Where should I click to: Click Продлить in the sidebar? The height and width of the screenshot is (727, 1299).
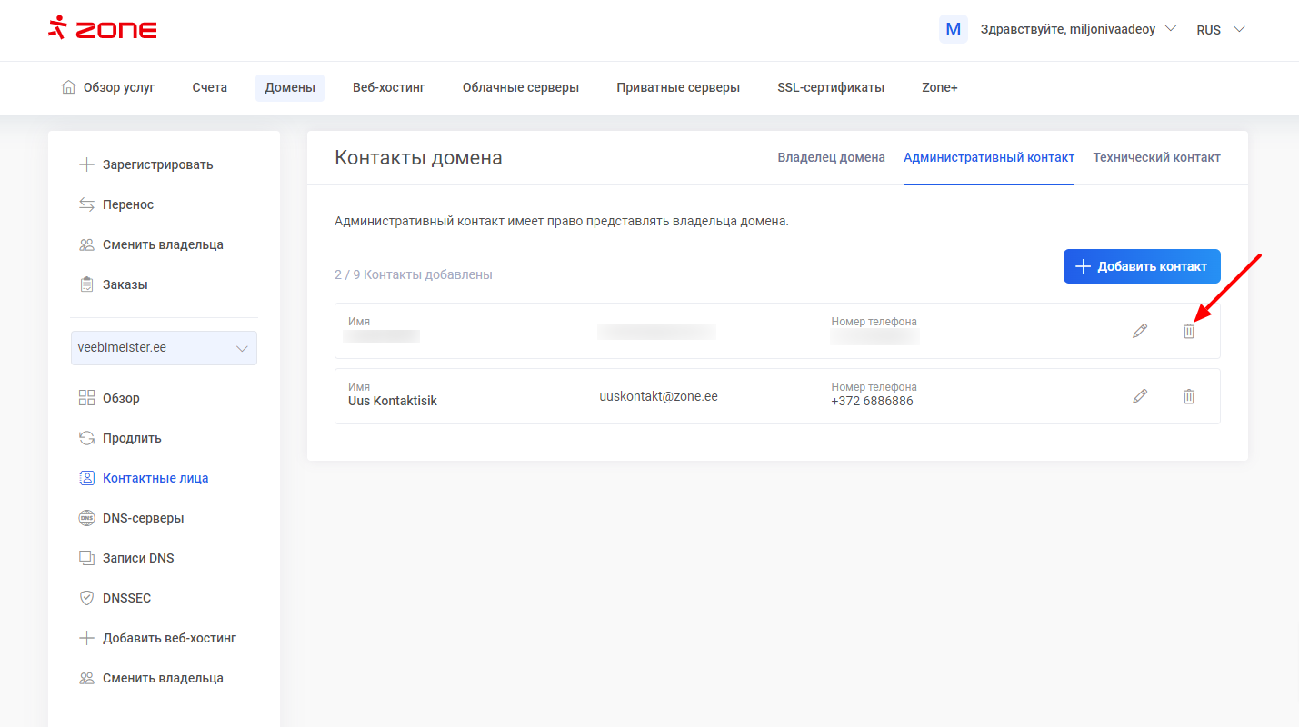pos(132,438)
